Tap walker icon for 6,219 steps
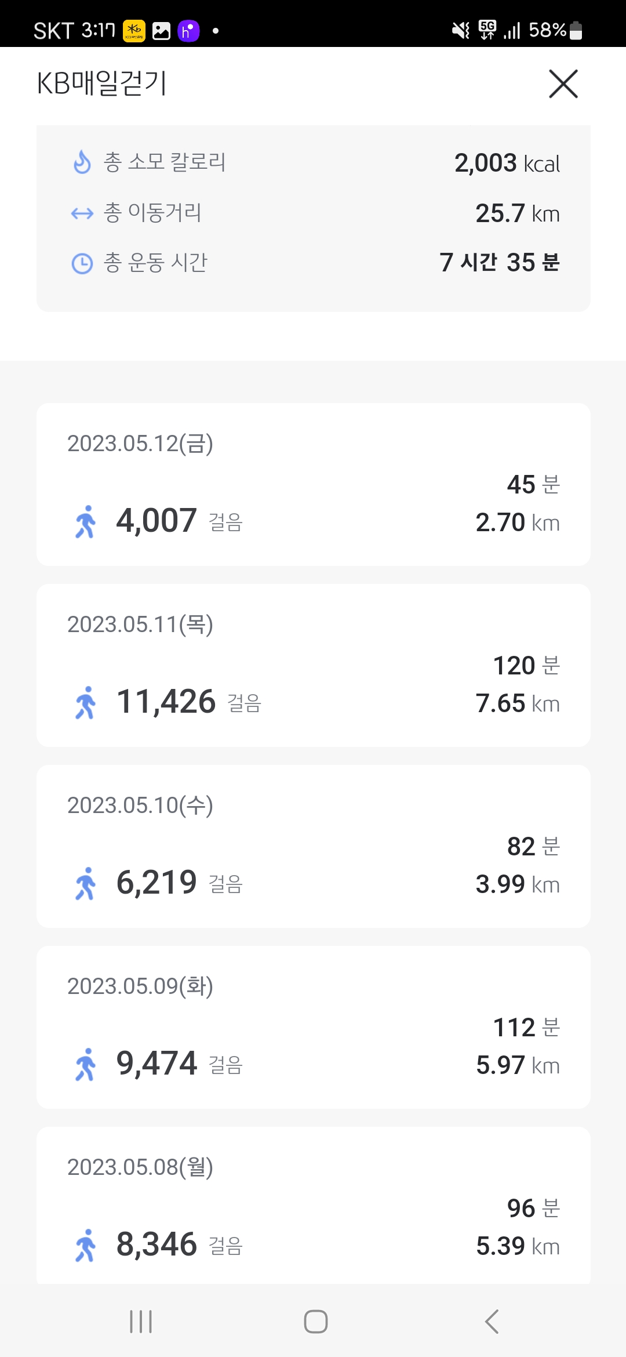 tap(86, 884)
